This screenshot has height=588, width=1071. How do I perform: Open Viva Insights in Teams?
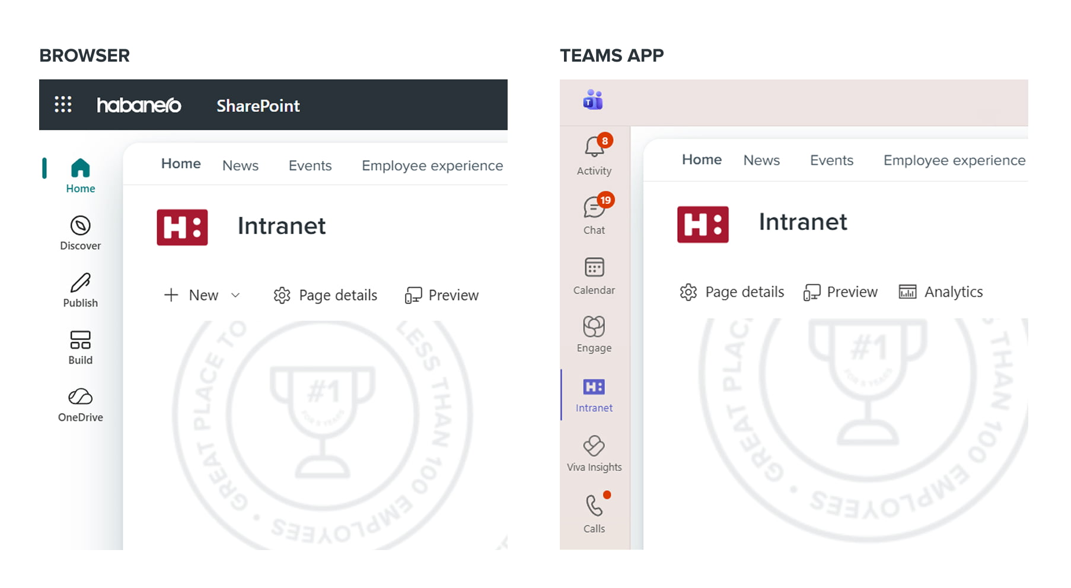(594, 453)
